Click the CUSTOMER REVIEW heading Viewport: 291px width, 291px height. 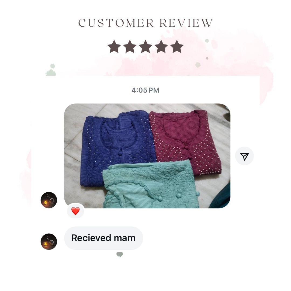point(145,23)
